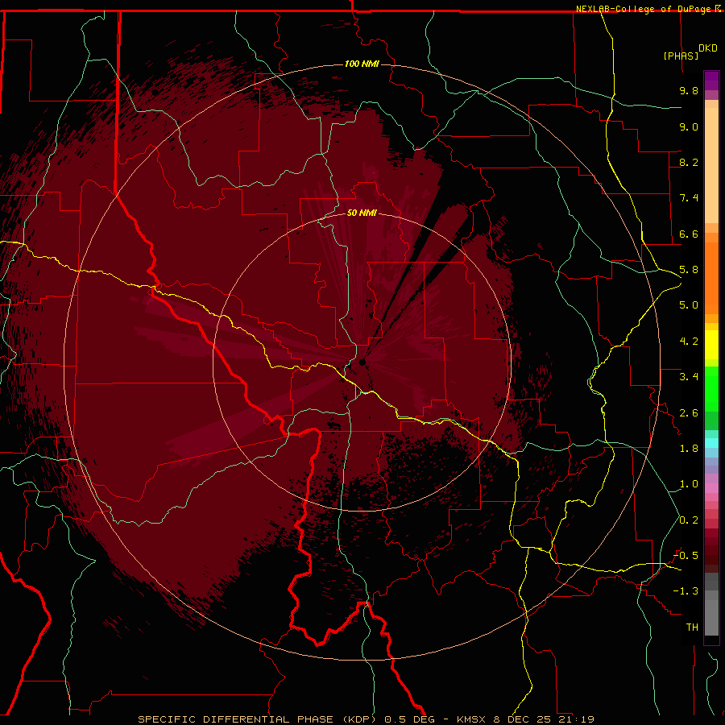
Task: Click the 5.8 color scale label
Action: pyautogui.click(x=689, y=270)
